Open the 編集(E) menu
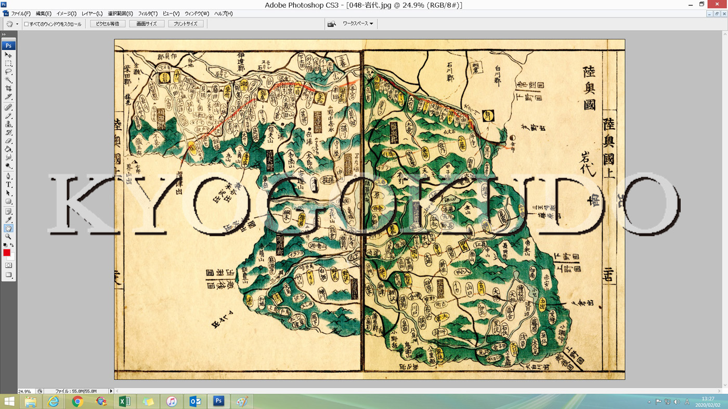 [44, 13]
